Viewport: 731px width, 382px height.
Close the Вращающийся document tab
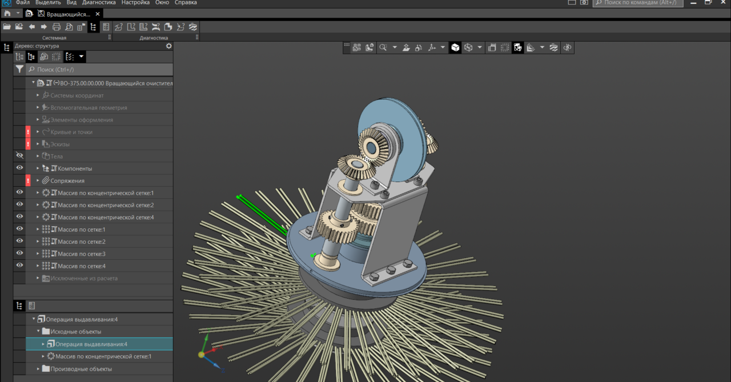pyautogui.click(x=98, y=14)
